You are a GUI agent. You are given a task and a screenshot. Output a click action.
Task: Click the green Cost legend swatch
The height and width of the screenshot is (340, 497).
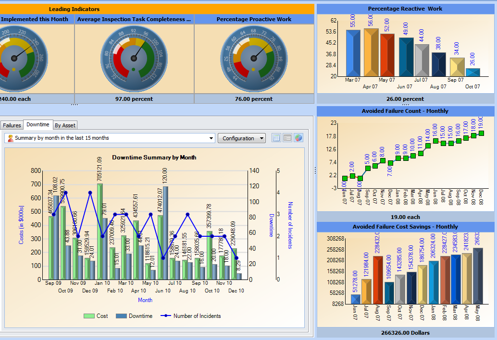click(89, 316)
